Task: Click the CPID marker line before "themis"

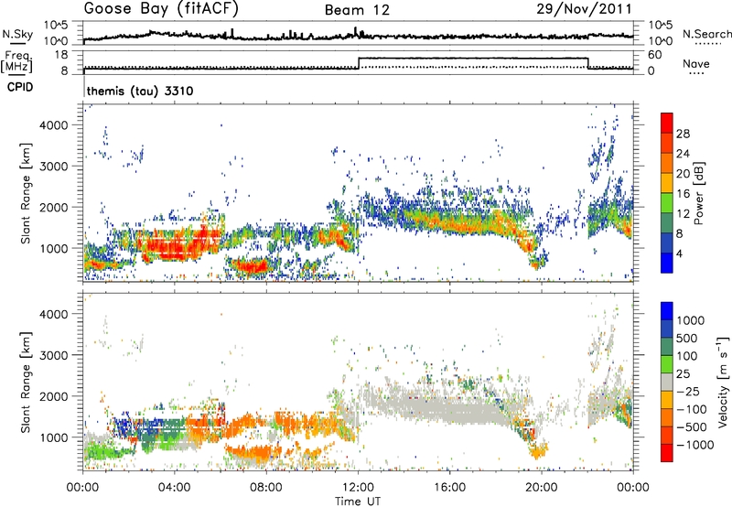Action: 84,86
